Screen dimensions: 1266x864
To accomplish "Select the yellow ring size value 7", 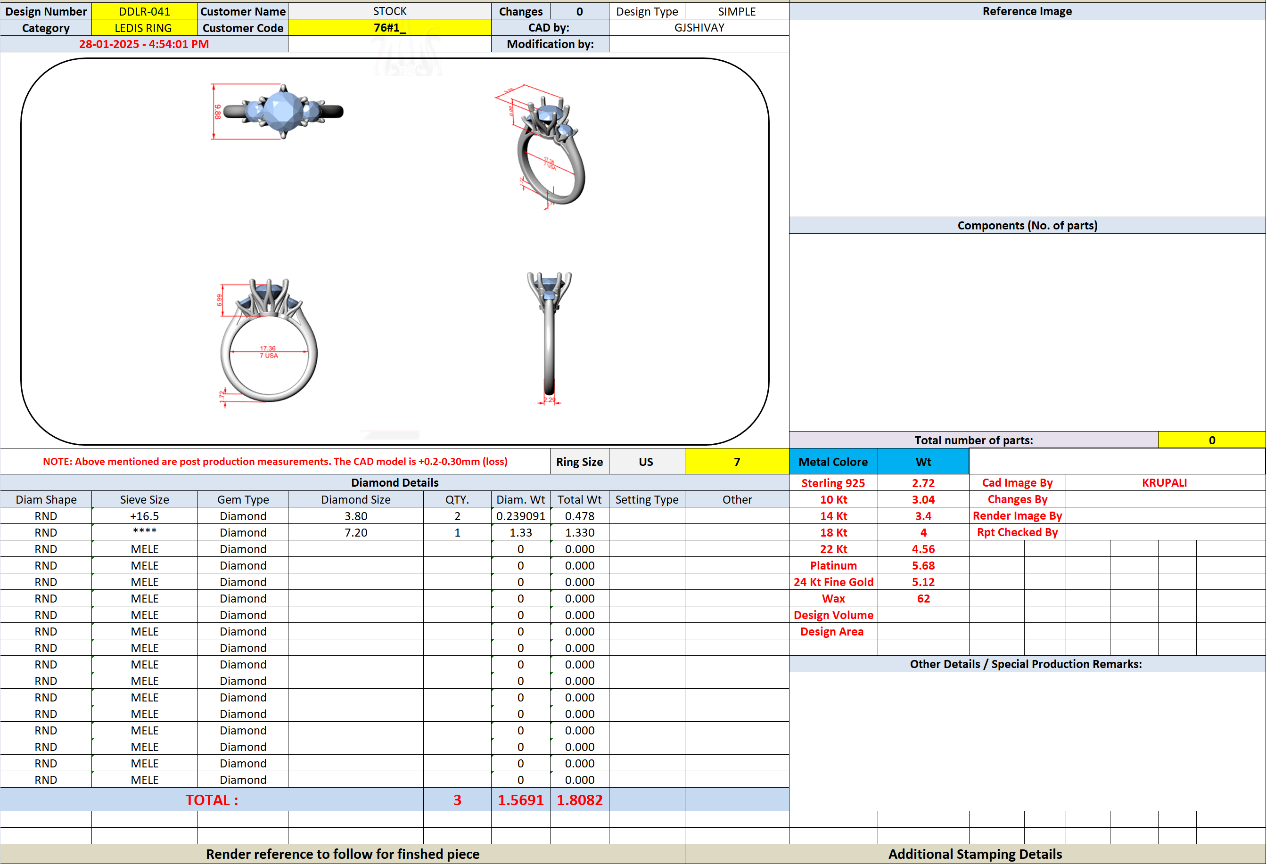I will (737, 462).
